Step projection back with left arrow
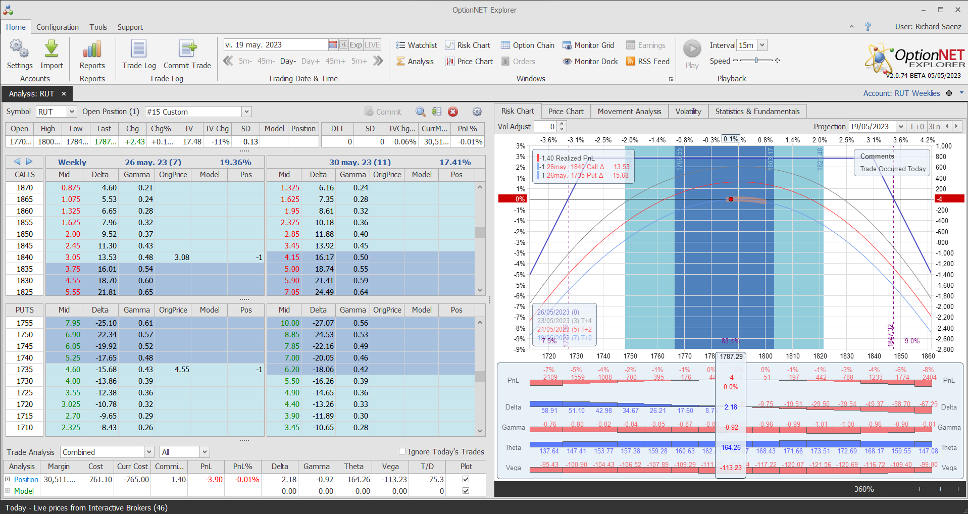Image resolution: width=968 pixels, height=514 pixels. coord(947,127)
